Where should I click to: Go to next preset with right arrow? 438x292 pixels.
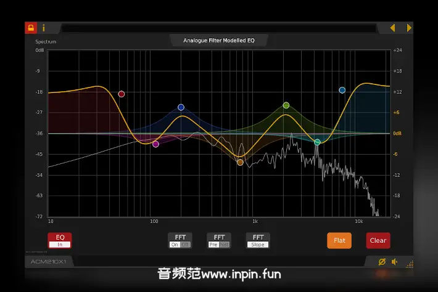(x=409, y=28)
